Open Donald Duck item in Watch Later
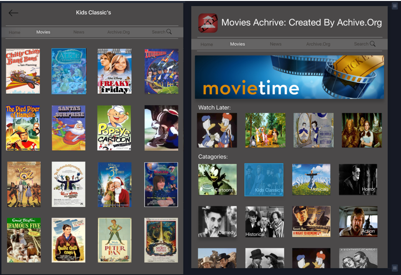Image resolution: width=401 pixels, height=275 pixels. (x=217, y=130)
